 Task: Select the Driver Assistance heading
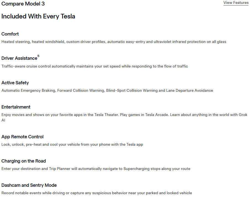(x=19, y=58)
